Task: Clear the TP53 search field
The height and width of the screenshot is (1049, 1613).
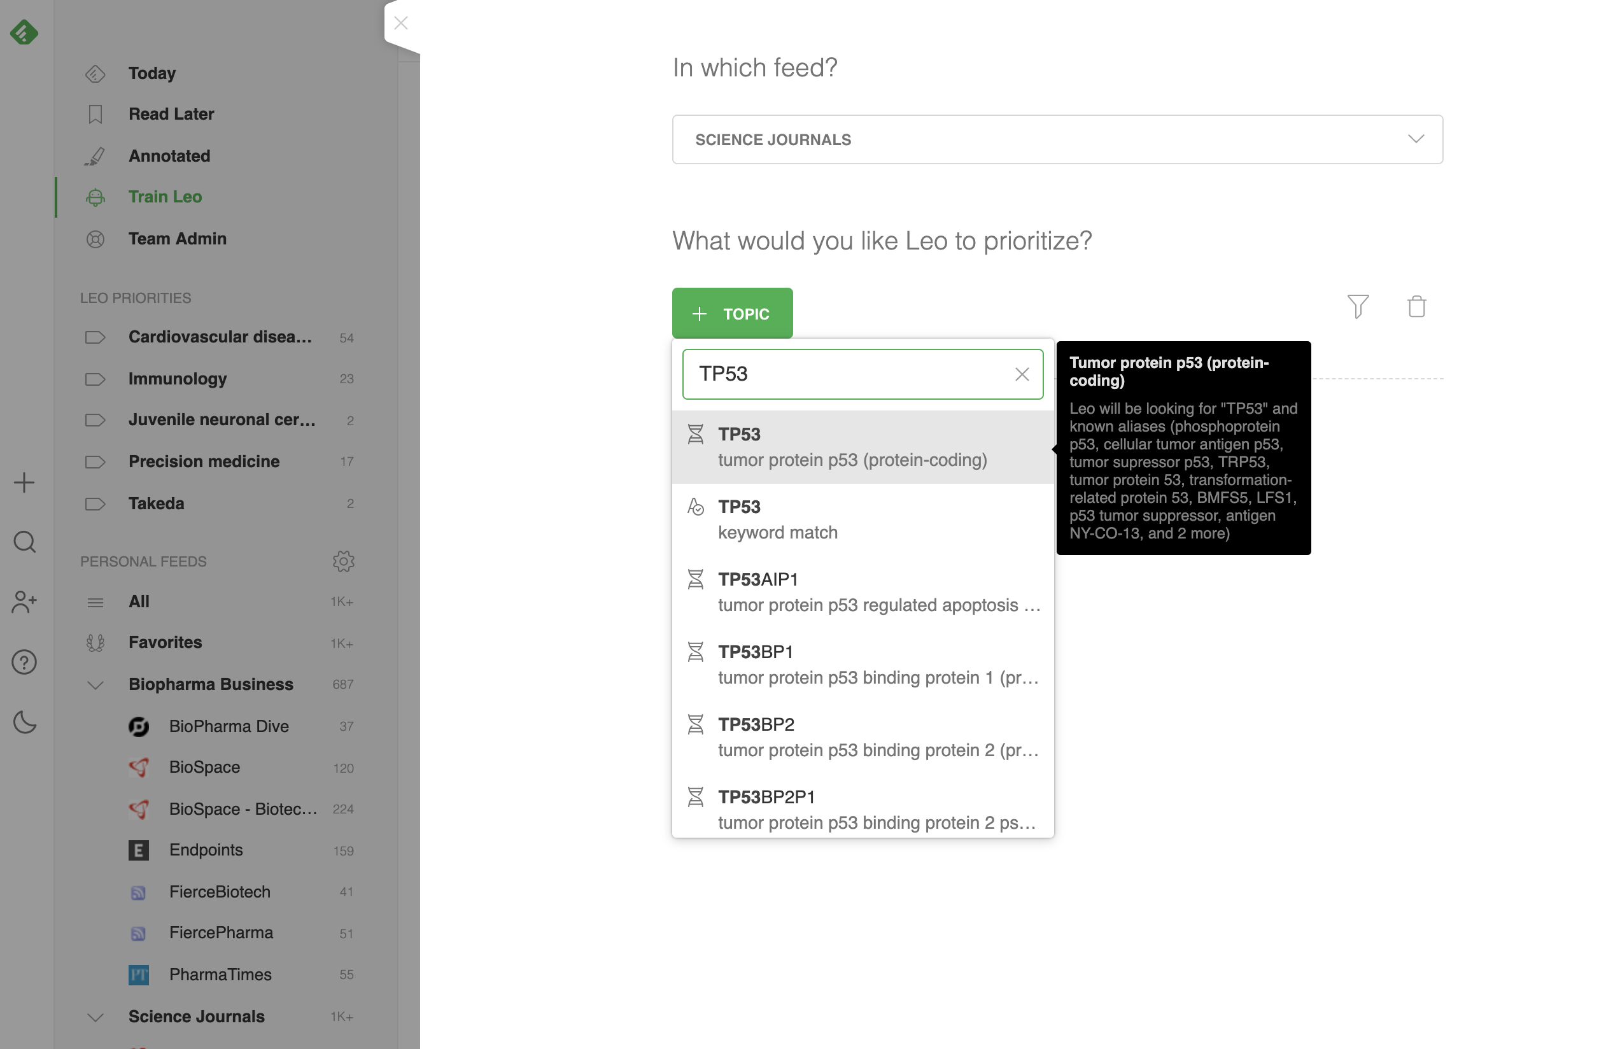Action: tap(1022, 374)
